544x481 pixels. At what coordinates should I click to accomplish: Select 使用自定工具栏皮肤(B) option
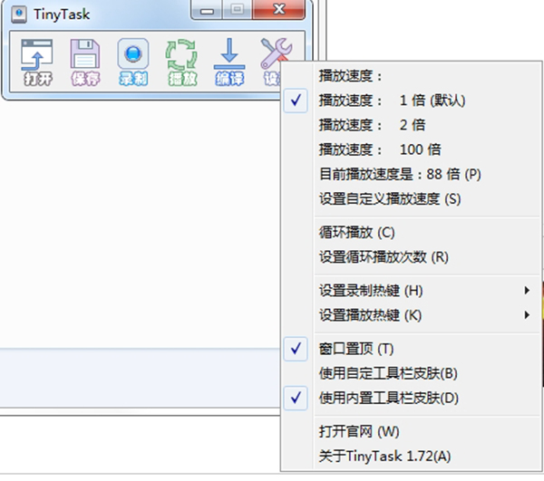click(388, 373)
